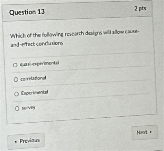This screenshot has height=151, width=164.
Task: Click the 2 pts score label
Action: [x=140, y=9]
